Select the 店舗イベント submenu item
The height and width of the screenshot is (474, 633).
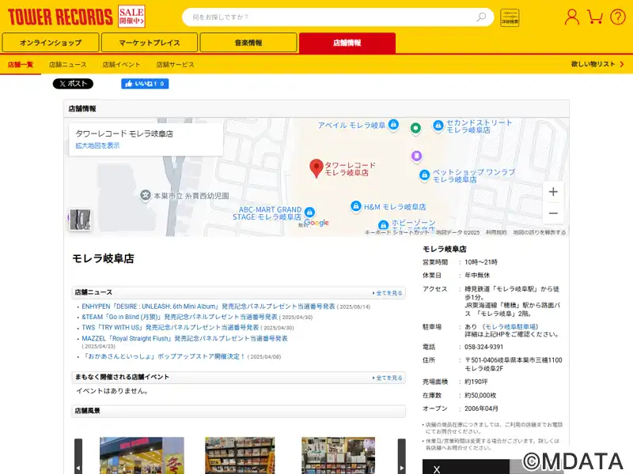coord(121,65)
